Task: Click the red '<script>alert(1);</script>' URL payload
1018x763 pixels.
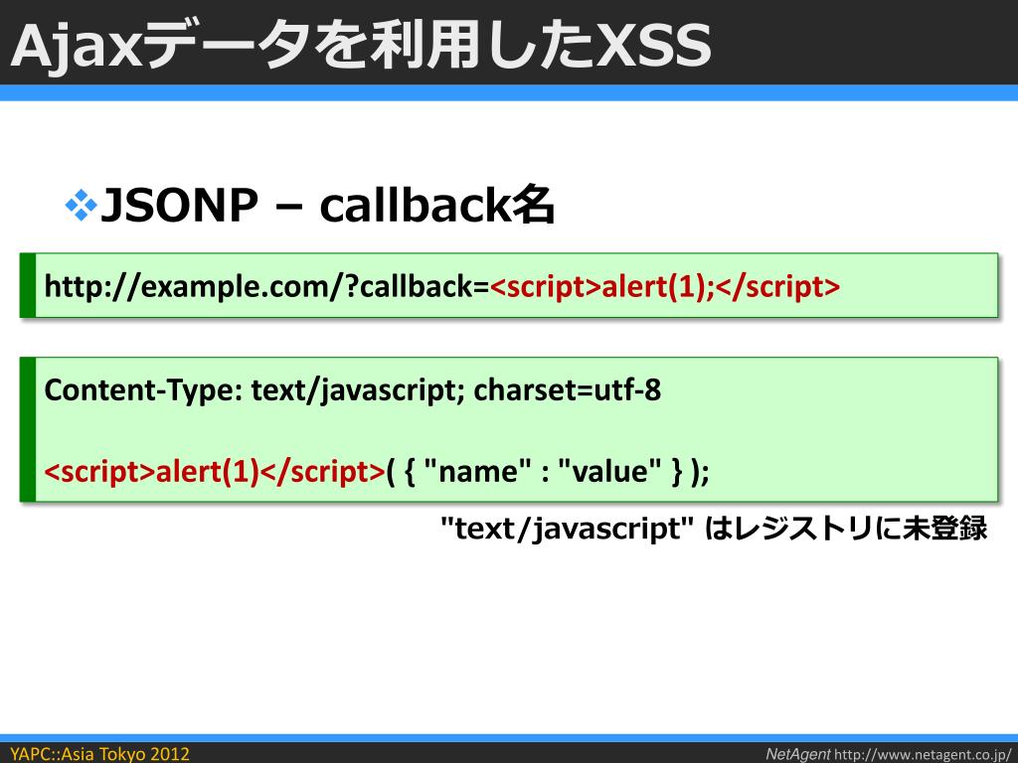Action: pos(665,286)
